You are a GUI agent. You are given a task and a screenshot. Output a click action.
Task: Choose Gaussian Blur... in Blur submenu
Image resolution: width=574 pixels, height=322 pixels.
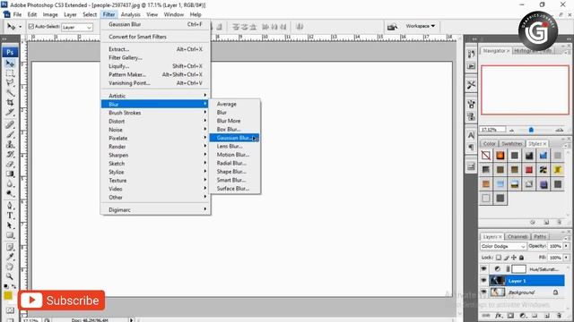[234, 138]
